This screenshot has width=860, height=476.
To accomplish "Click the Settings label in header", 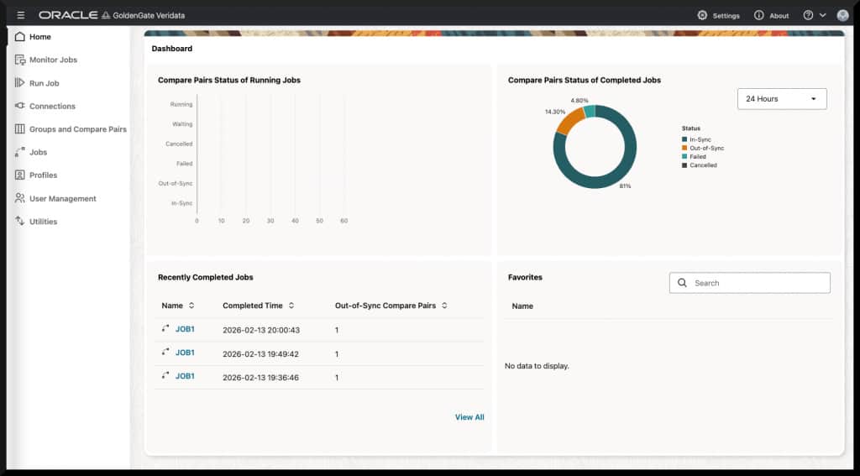I will 726,16.
